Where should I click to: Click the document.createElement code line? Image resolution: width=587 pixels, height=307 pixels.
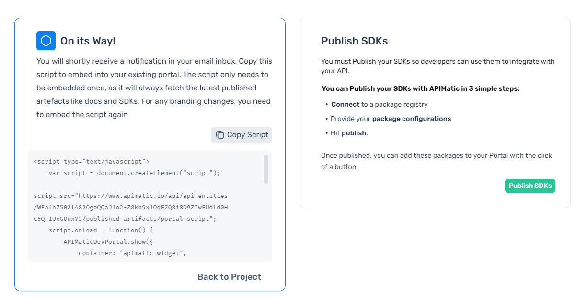coord(134,173)
